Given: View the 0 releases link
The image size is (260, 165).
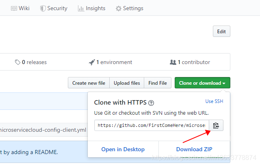Looking at the screenshot, I should tap(31, 62).
